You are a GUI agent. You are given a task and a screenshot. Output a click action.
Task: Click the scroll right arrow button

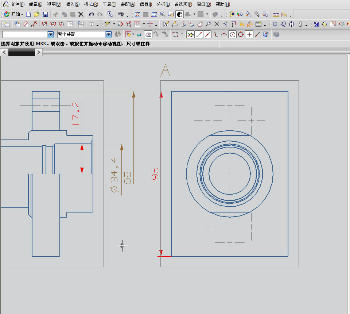tap(39, 53)
